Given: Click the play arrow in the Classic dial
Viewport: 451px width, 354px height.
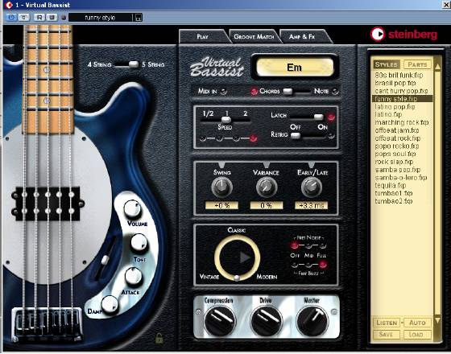Looking at the screenshot, I should [245, 257].
